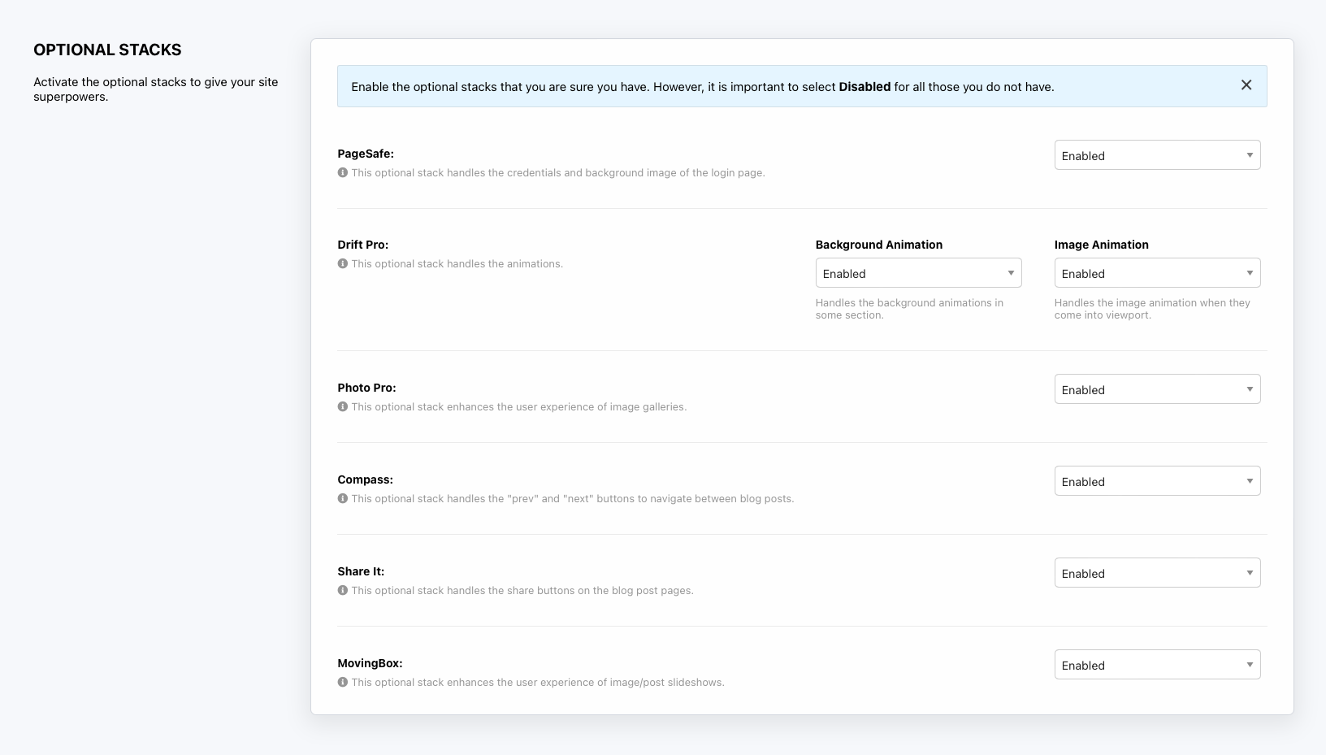Click the Image Animation field label
The height and width of the screenshot is (755, 1326).
(1101, 245)
